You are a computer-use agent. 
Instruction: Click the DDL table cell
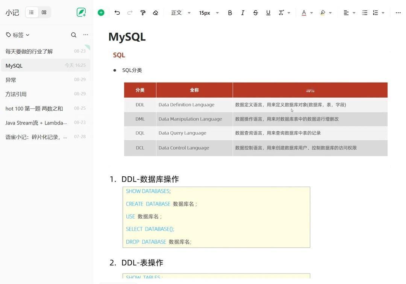tap(140, 105)
